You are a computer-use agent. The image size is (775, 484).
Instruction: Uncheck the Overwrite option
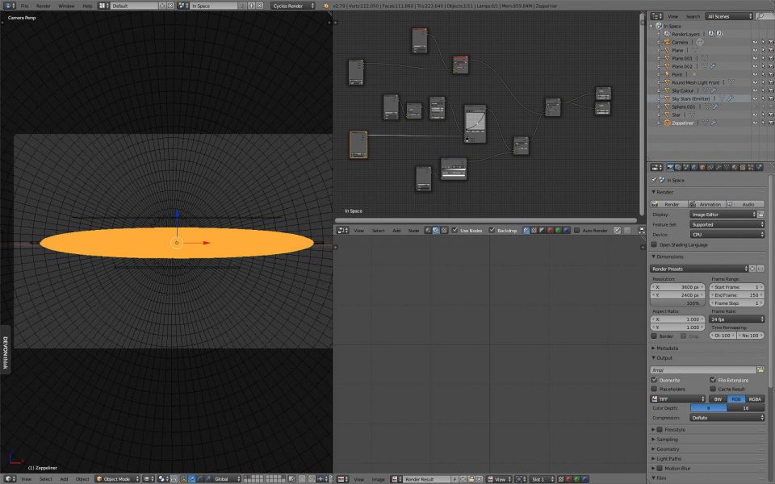655,379
